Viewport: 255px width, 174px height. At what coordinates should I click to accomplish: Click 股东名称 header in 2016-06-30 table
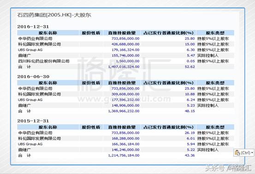point(48,83)
